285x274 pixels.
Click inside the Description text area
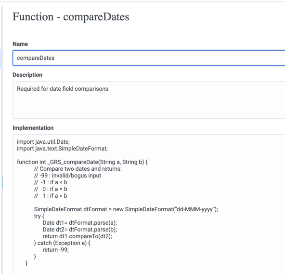click(x=149, y=100)
